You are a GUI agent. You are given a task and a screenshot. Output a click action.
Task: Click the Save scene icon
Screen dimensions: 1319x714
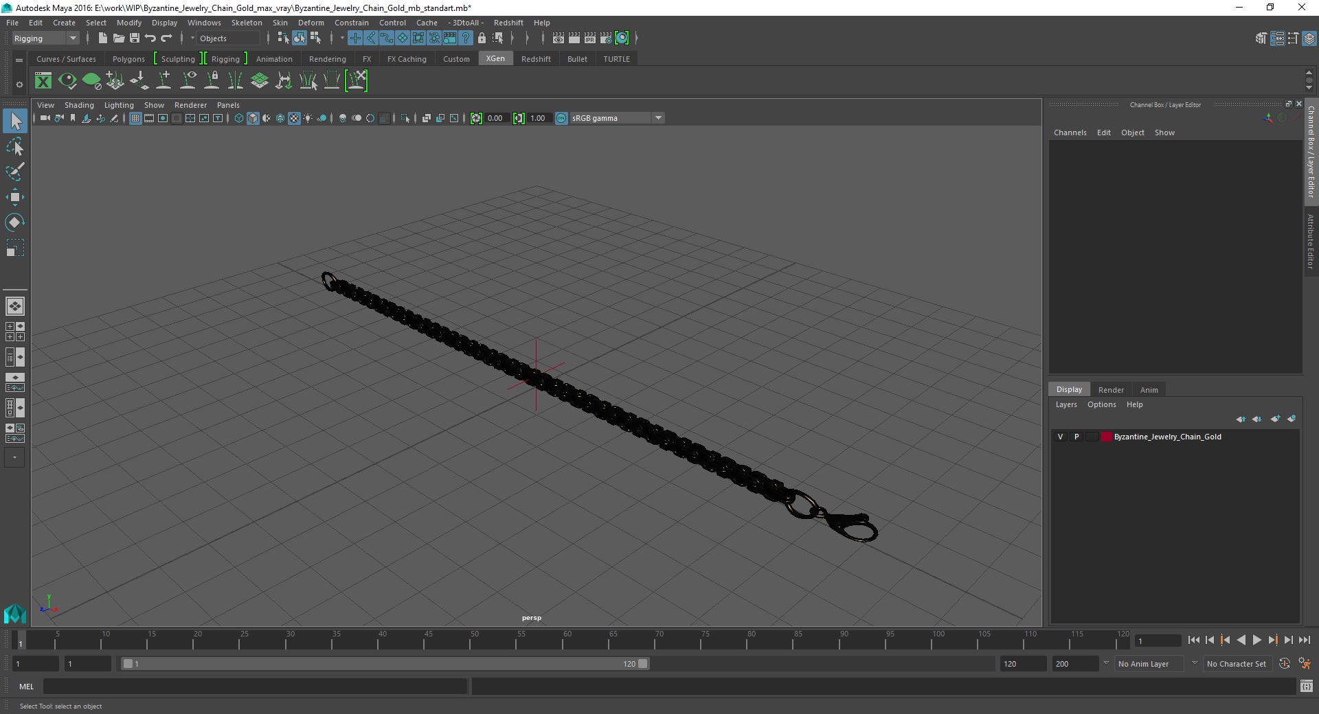click(135, 38)
